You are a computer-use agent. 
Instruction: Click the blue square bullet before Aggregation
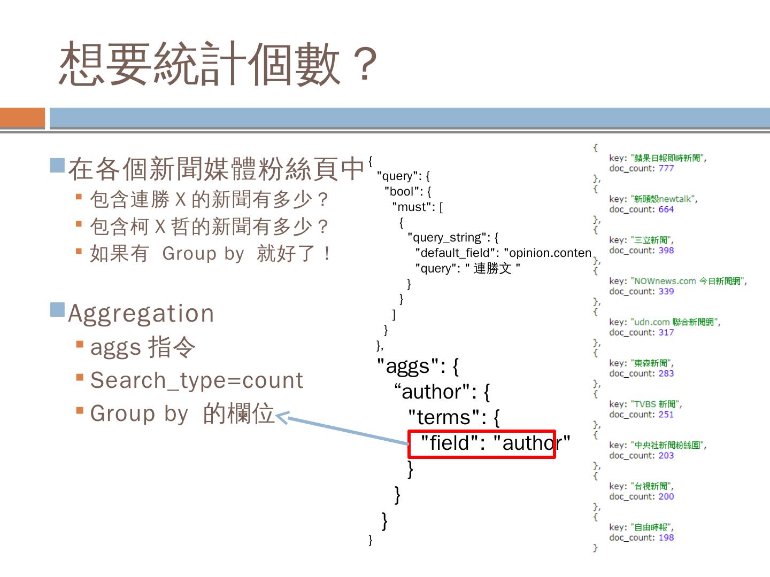pyautogui.click(x=57, y=309)
